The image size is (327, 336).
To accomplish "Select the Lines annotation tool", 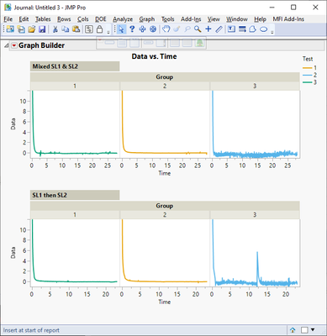I will click(x=242, y=29).
